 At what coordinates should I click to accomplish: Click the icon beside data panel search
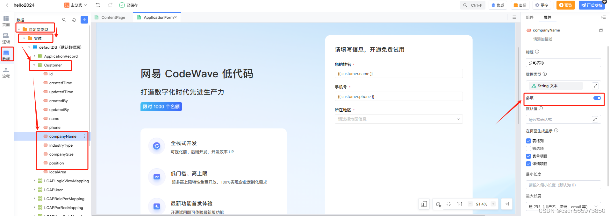point(74,20)
